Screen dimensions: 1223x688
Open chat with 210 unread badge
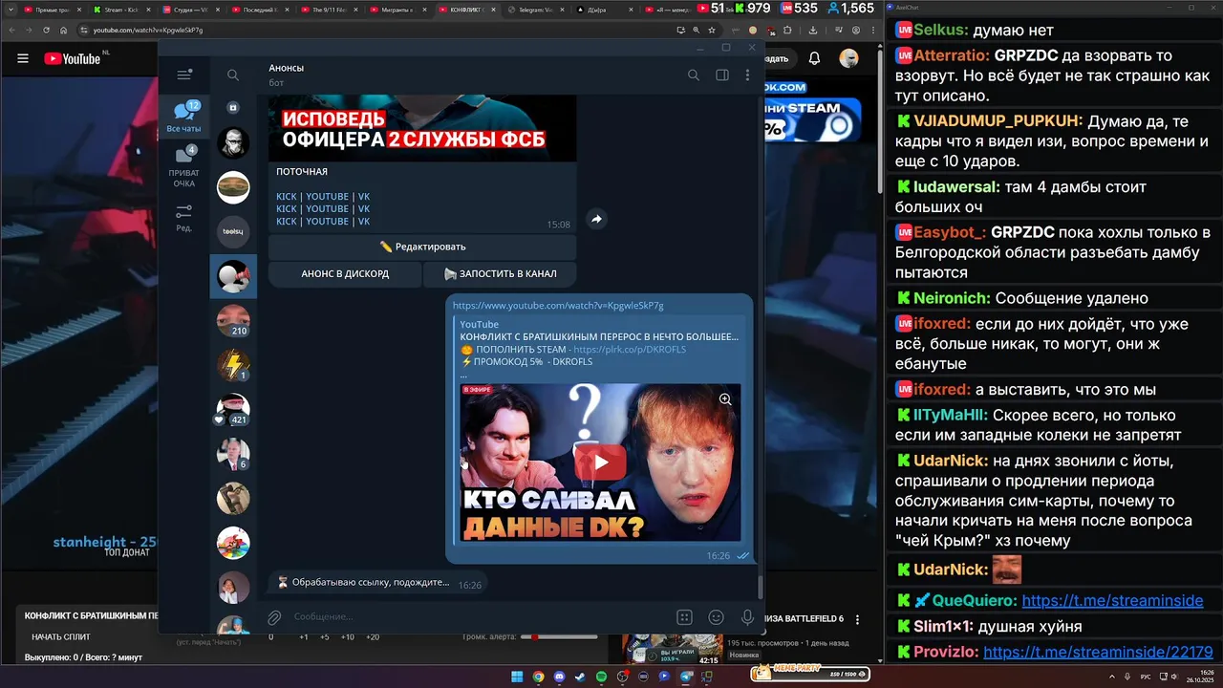click(x=233, y=320)
